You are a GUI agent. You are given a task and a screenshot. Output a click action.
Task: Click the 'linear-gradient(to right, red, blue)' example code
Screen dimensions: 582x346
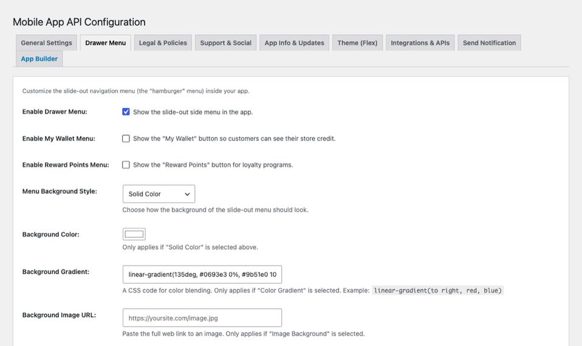click(437, 291)
